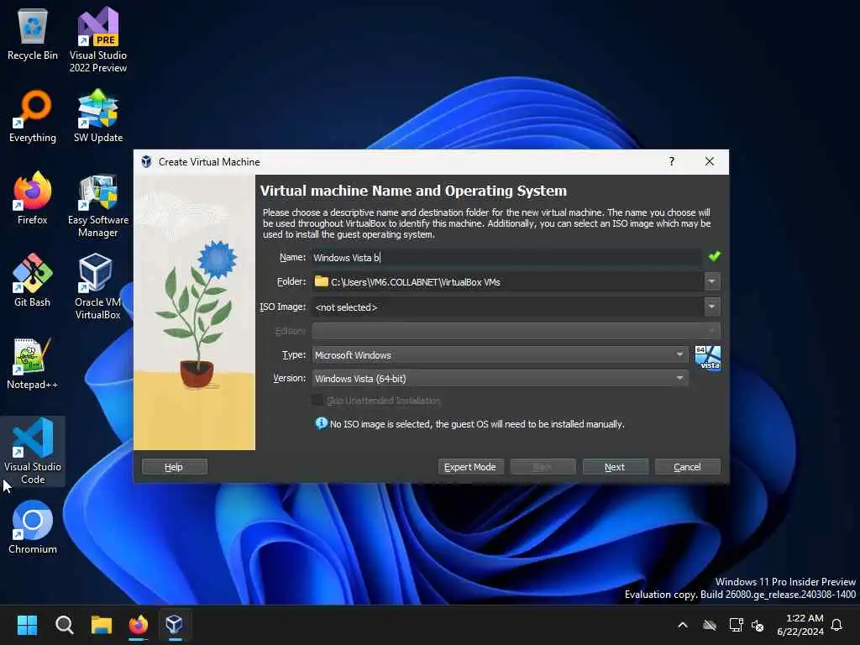Open the Version dropdown Windows Vista (64-bit)
Image resolution: width=860 pixels, height=645 pixels.
coord(500,378)
